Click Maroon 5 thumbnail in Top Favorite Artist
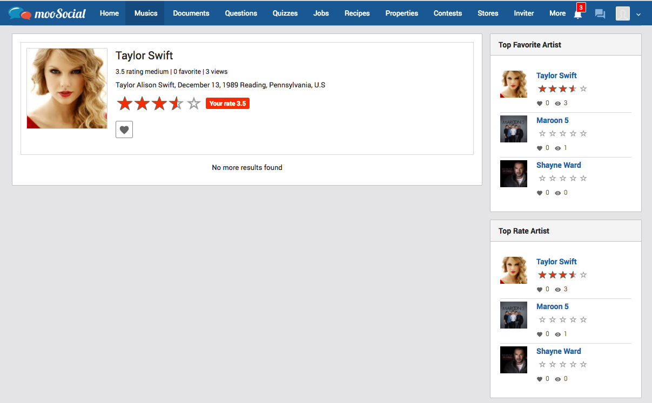Viewport: 652px width, 403px height. 514,129
